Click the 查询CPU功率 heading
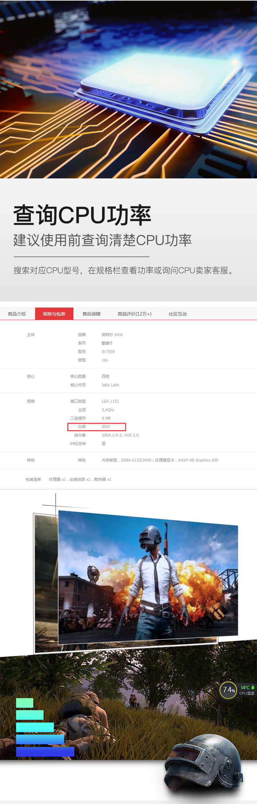Screen dimensions: 257x804 82,215
